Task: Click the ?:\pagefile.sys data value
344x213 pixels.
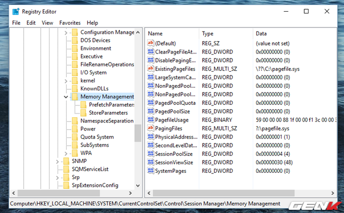Action: pos(273,128)
